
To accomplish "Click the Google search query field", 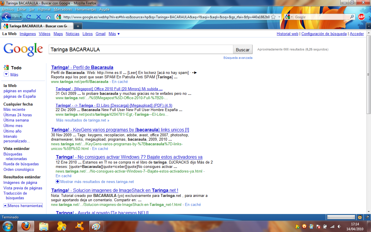I will [x=141, y=50].
